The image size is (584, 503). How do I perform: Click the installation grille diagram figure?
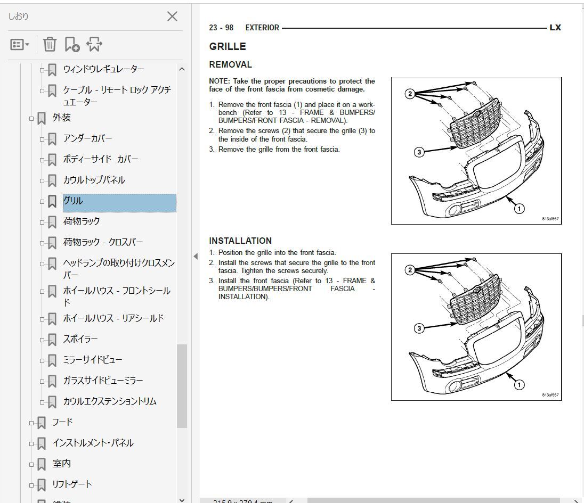[x=476, y=327]
